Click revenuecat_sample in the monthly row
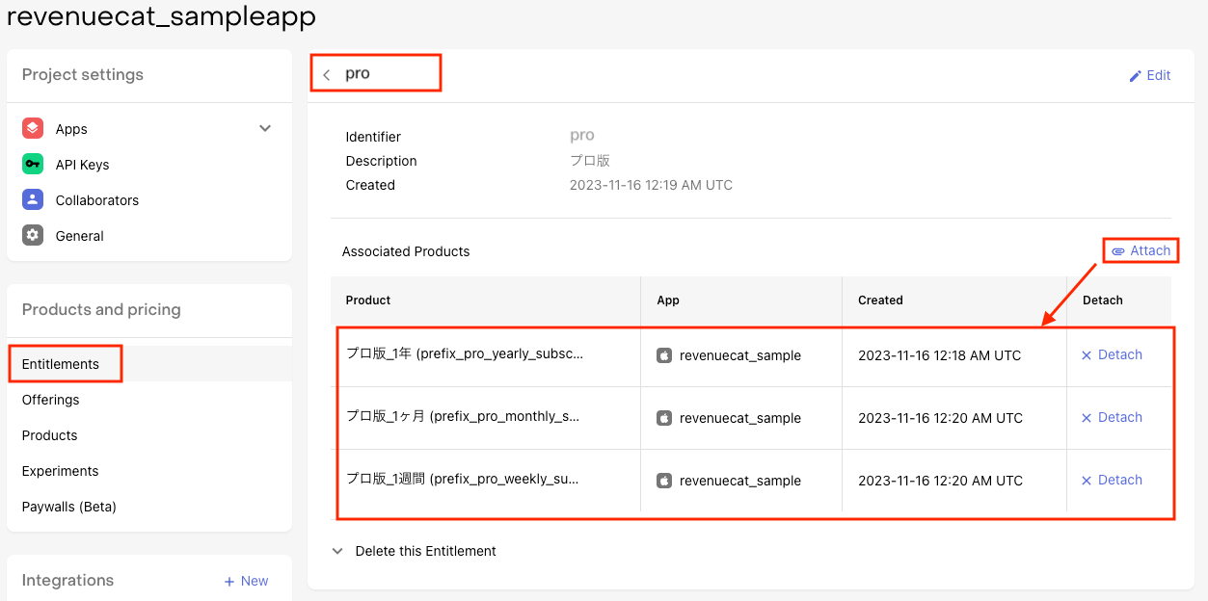 (740, 418)
